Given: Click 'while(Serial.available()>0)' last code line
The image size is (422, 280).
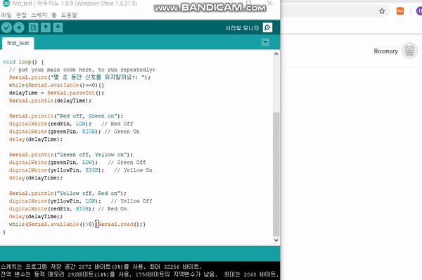Looking at the screenshot, I should [77, 224].
